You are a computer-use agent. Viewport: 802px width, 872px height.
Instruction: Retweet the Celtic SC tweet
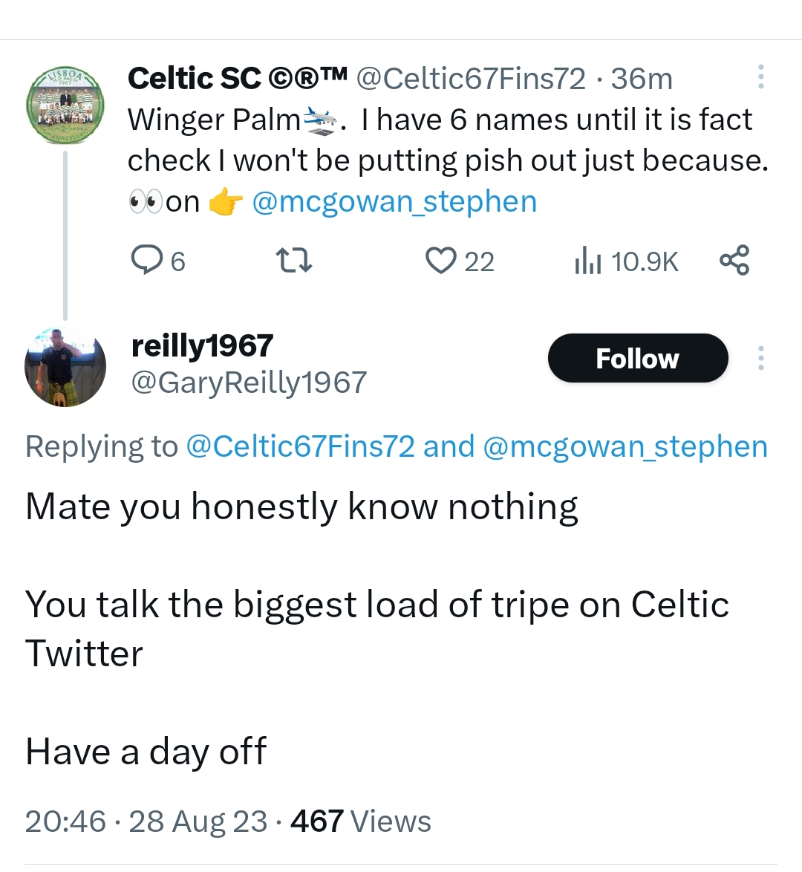[294, 261]
